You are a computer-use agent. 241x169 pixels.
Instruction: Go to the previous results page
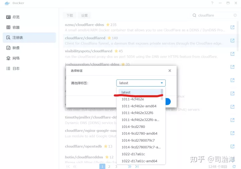coord(75,167)
